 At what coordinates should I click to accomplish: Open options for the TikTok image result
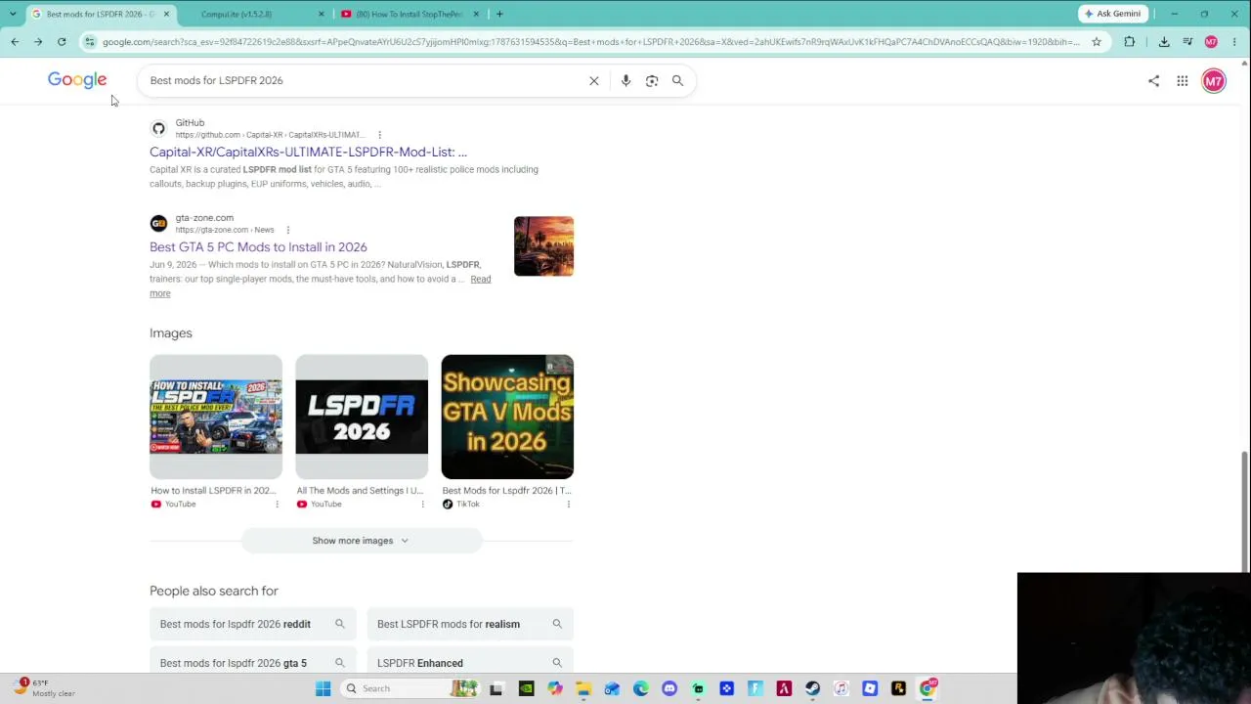point(568,505)
